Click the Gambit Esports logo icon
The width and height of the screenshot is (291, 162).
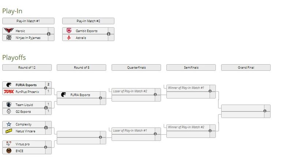(69, 31)
